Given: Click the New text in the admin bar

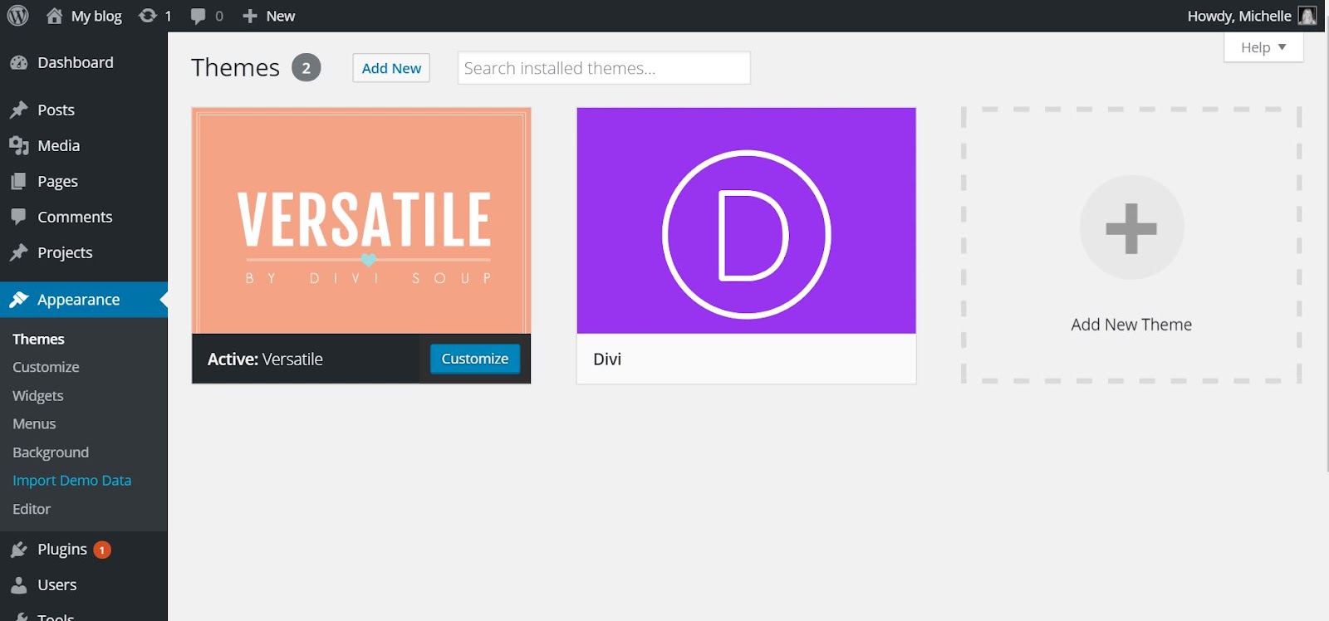Looking at the screenshot, I should click(x=281, y=16).
